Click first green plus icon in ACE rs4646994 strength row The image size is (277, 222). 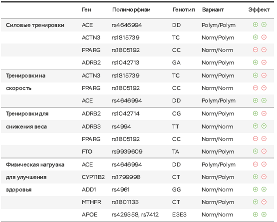[255, 24]
